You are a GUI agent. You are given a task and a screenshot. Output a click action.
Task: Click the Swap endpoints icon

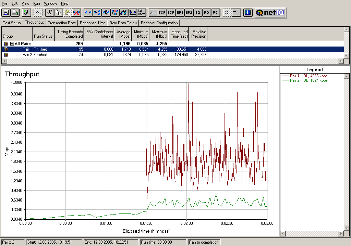133,13
